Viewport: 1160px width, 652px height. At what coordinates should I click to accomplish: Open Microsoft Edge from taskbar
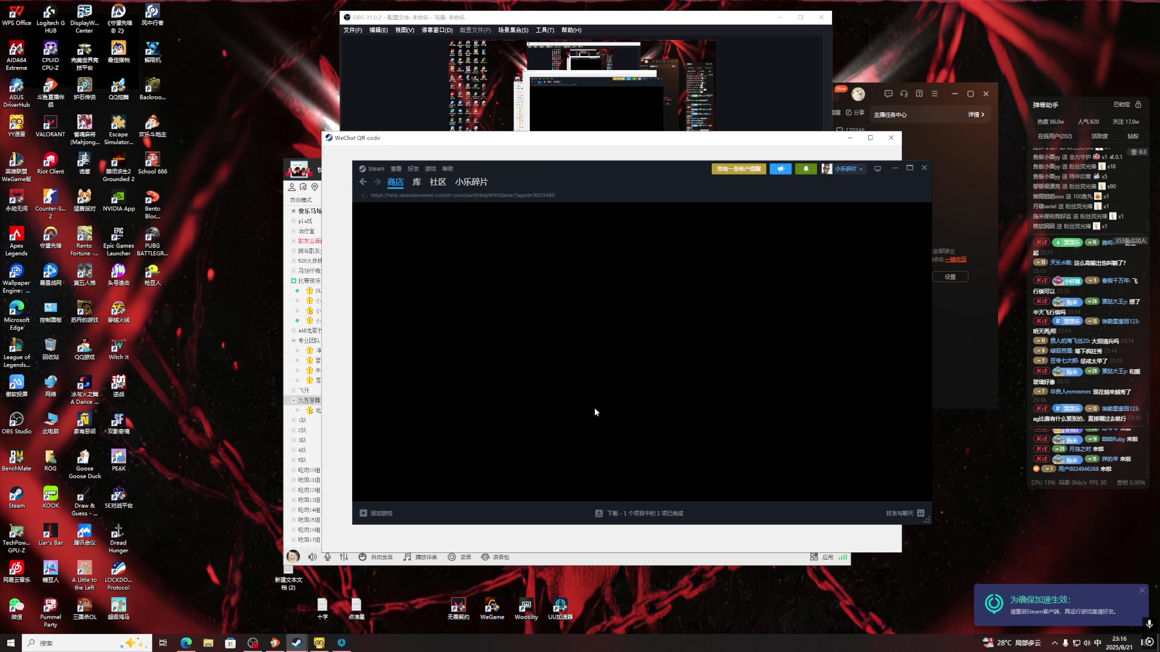(x=186, y=643)
